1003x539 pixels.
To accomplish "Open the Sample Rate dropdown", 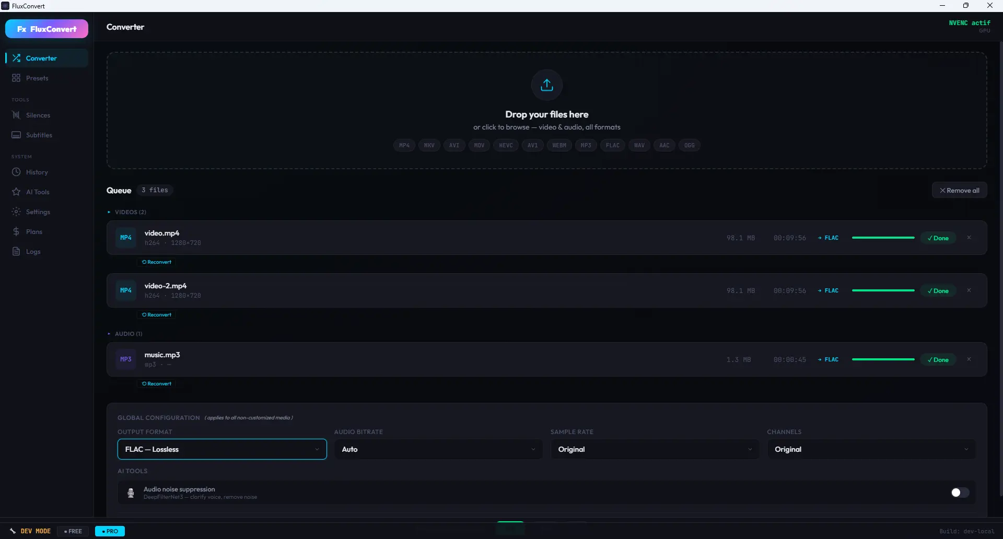I will pyautogui.click(x=655, y=449).
